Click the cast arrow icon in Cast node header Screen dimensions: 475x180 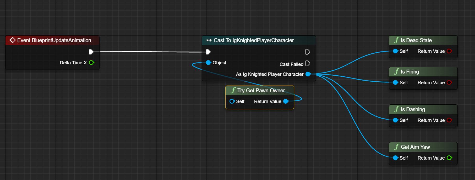coord(209,40)
